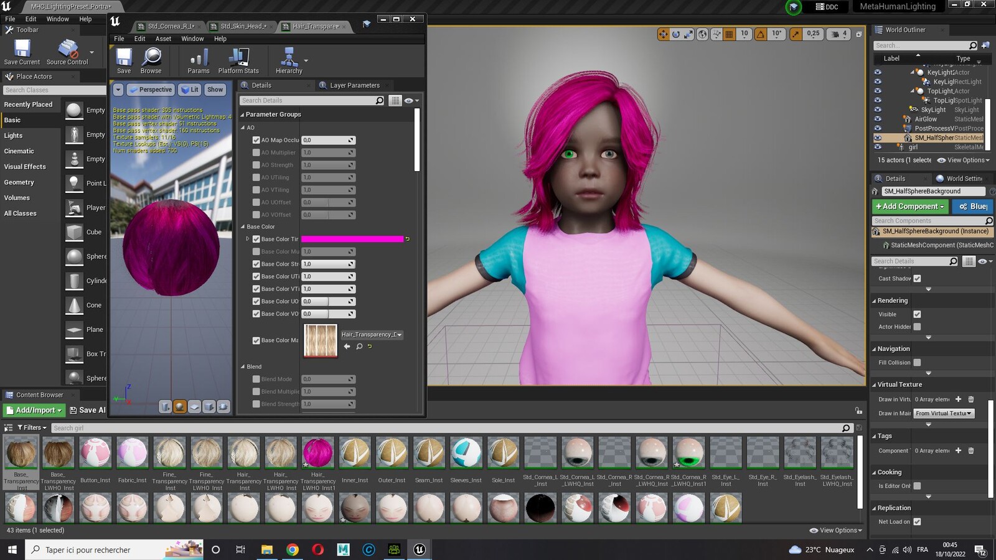Click surface snapping icon in viewport
This screenshot has width=996, height=560.
click(x=716, y=34)
